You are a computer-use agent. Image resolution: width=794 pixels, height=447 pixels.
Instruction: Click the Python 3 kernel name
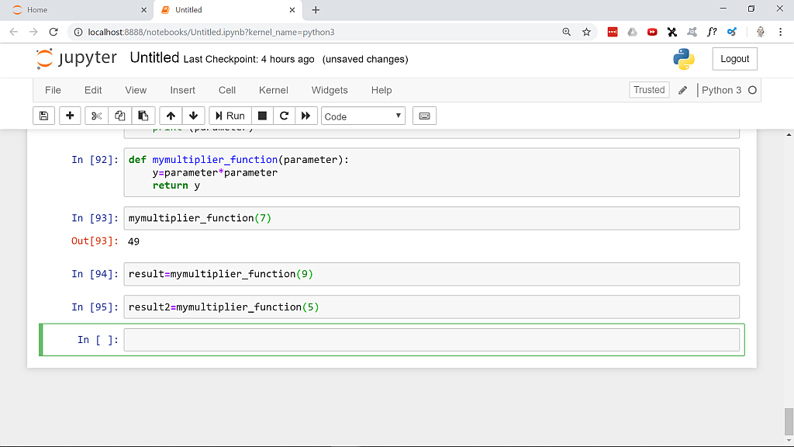722,90
